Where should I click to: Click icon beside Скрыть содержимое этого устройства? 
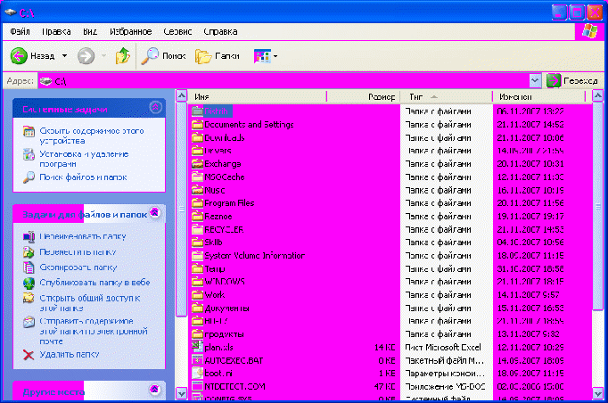[29, 132]
